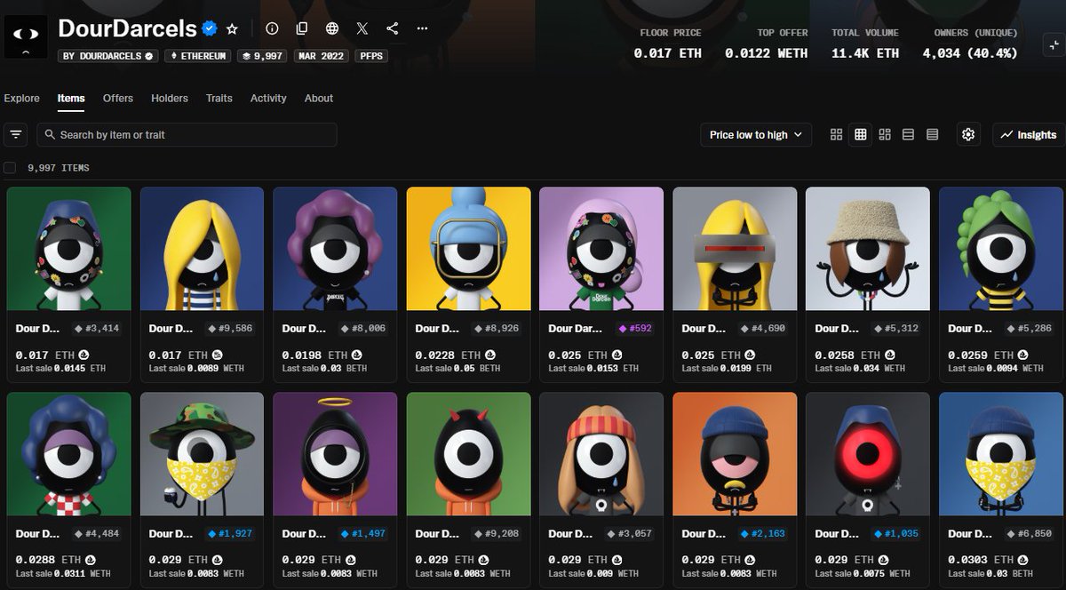Switch to the Offers tab
Screen dimensions: 1066x590
118,98
